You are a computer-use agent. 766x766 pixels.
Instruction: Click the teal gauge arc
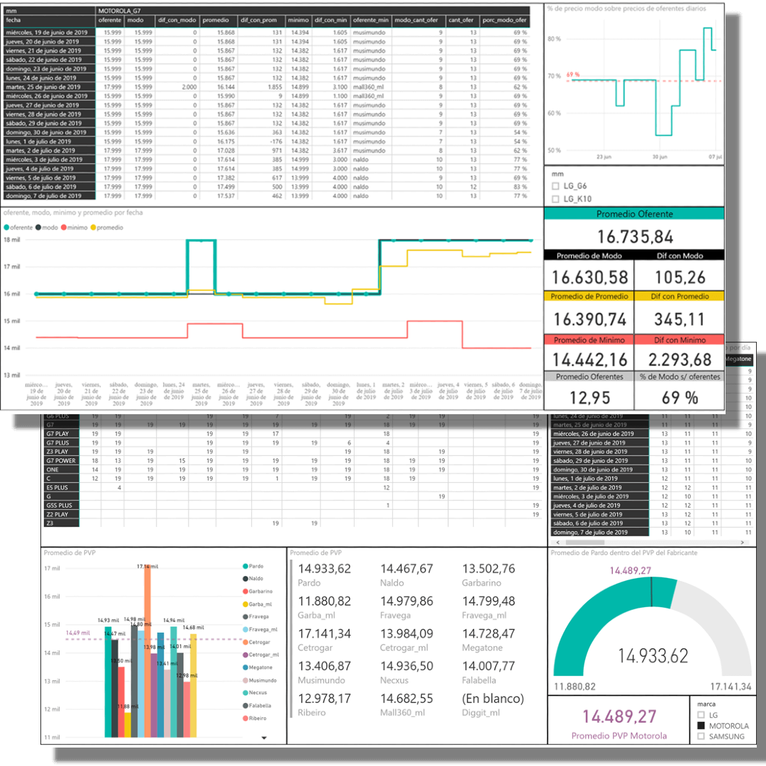coord(596,617)
